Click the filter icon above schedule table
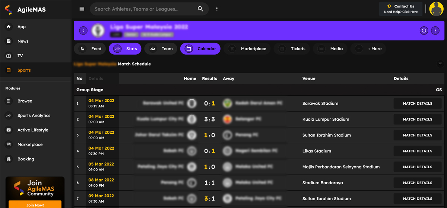The height and width of the screenshot is (208, 447). [x=440, y=64]
